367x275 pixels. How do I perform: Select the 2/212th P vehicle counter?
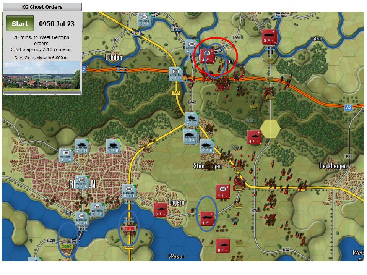pos(192,120)
